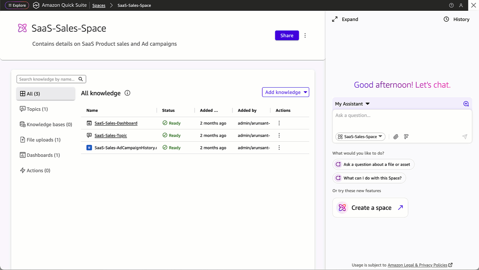
Task: Click the search magnifier icon
Action: click(x=81, y=79)
